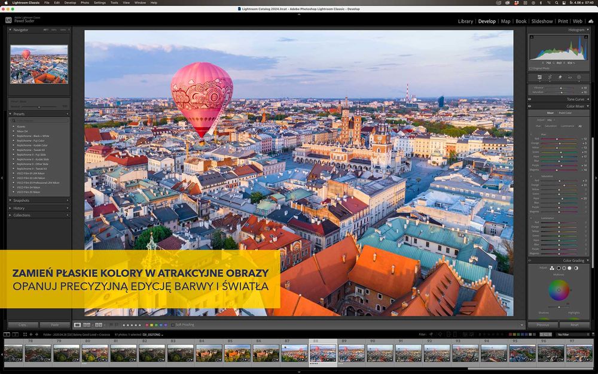The width and height of the screenshot is (598, 374).
Task: Toggle Color Grading panel visibility eye
Action: 530,261
